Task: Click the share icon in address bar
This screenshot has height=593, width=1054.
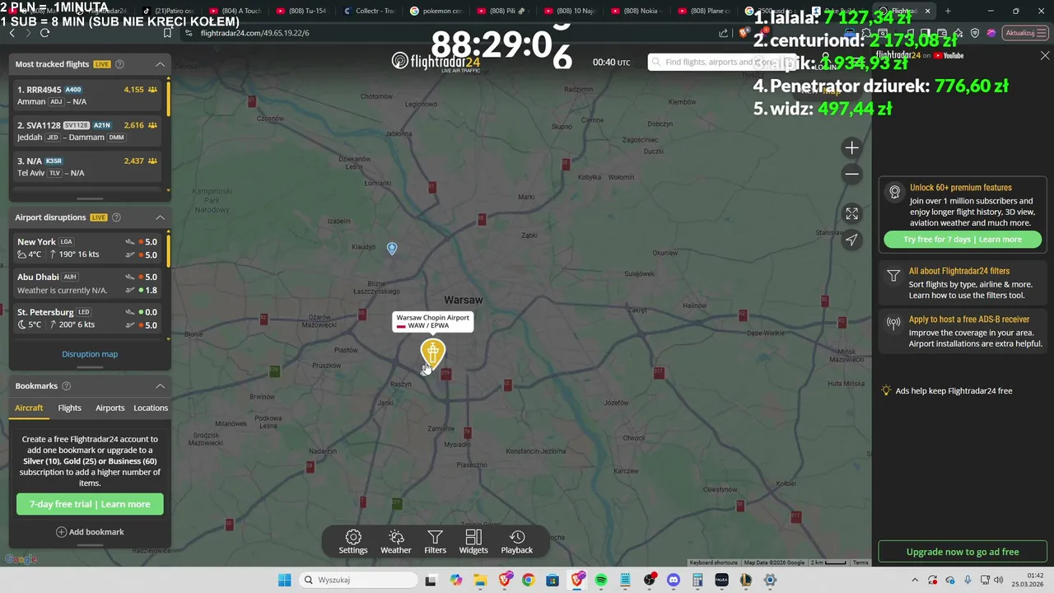Action: [x=724, y=33]
